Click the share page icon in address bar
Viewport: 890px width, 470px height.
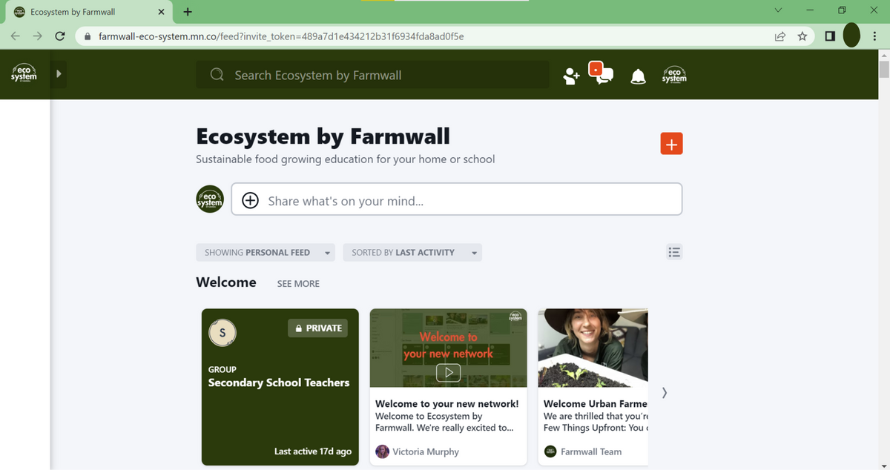780,36
